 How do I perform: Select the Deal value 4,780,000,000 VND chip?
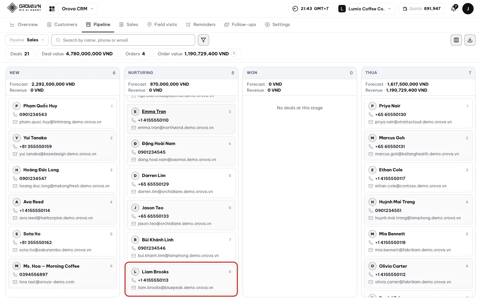pos(77,54)
